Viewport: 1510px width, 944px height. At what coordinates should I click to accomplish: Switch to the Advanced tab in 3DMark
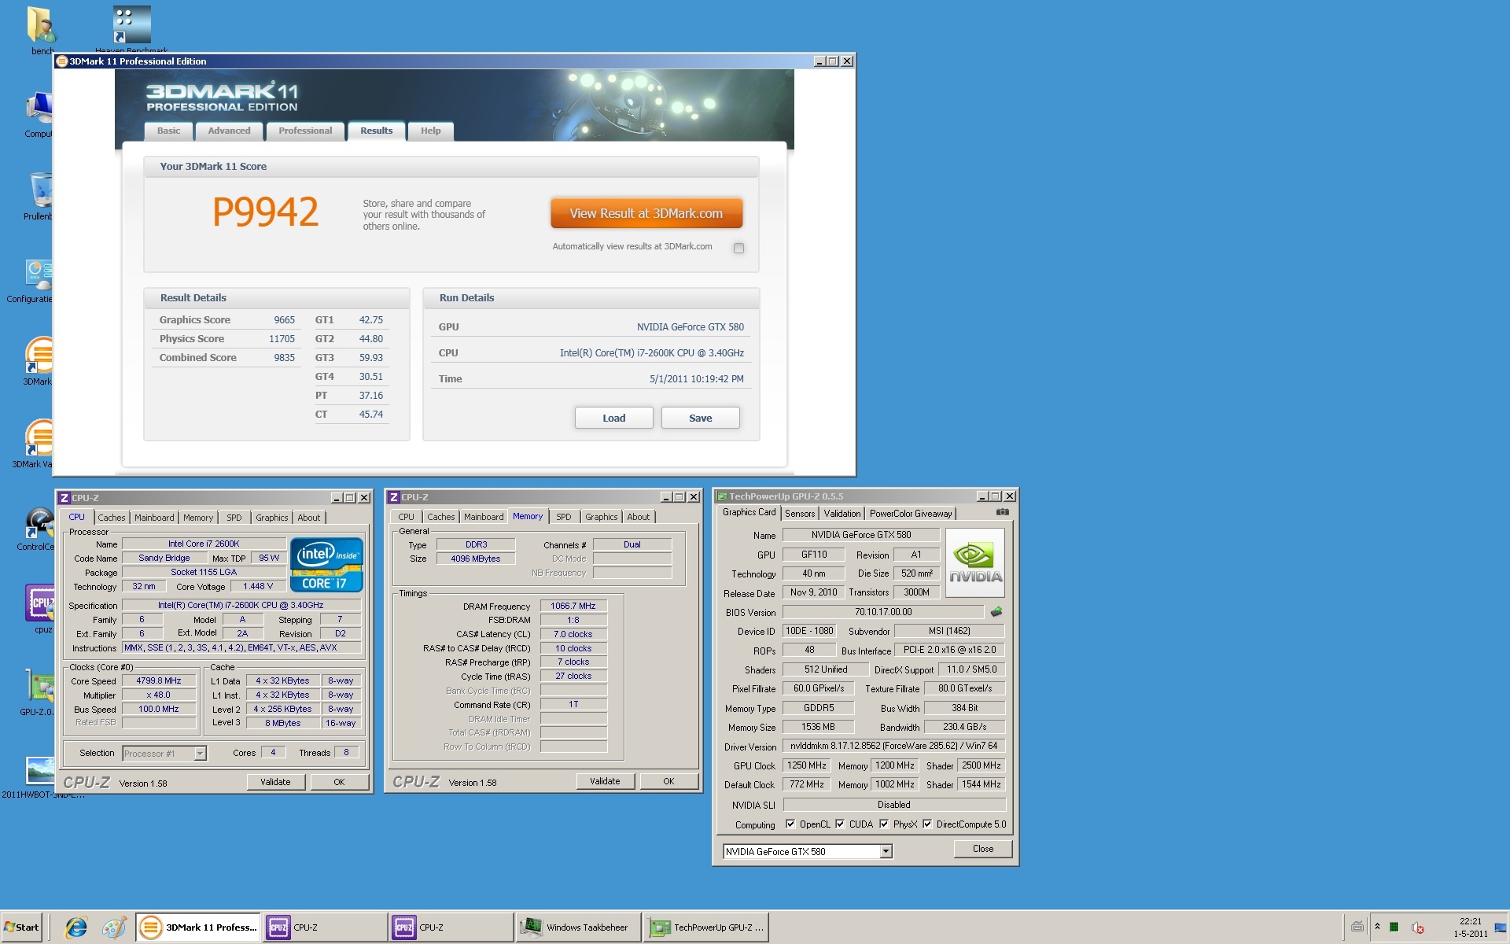(229, 131)
